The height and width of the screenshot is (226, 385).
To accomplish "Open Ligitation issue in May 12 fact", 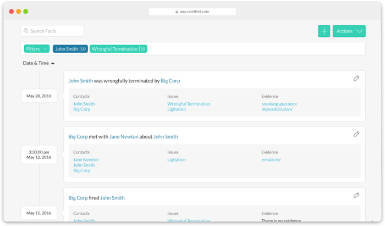I will click(177, 159).
